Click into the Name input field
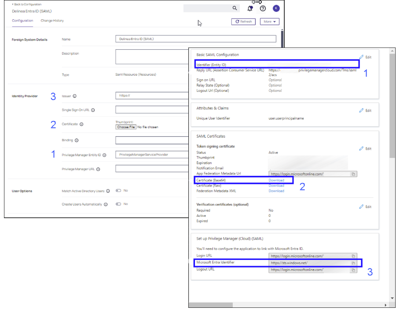 (195, 39)
